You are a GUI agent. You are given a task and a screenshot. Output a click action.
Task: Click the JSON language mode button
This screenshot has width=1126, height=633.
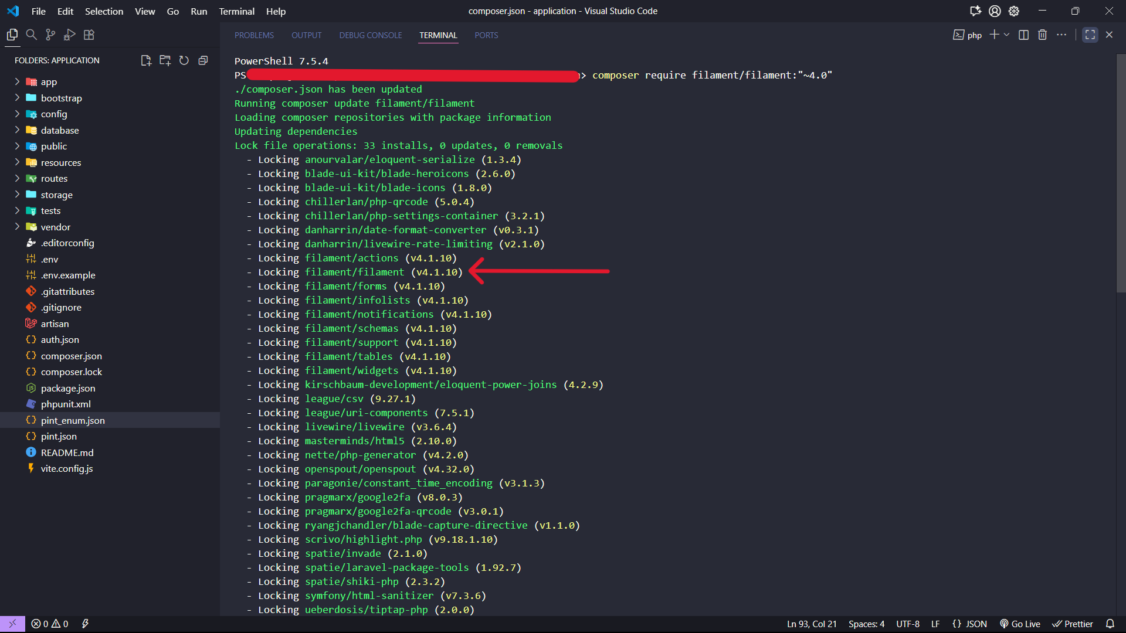pos(969,624)
